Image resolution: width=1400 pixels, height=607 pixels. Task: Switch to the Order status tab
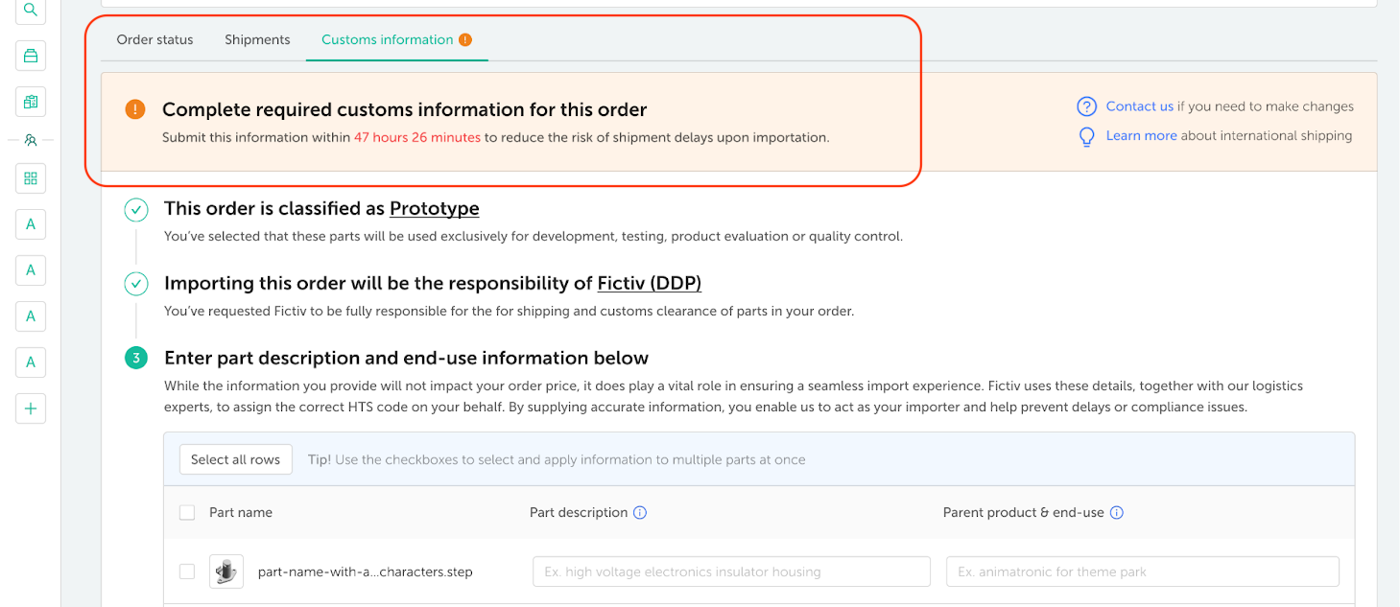click(154, 40)
